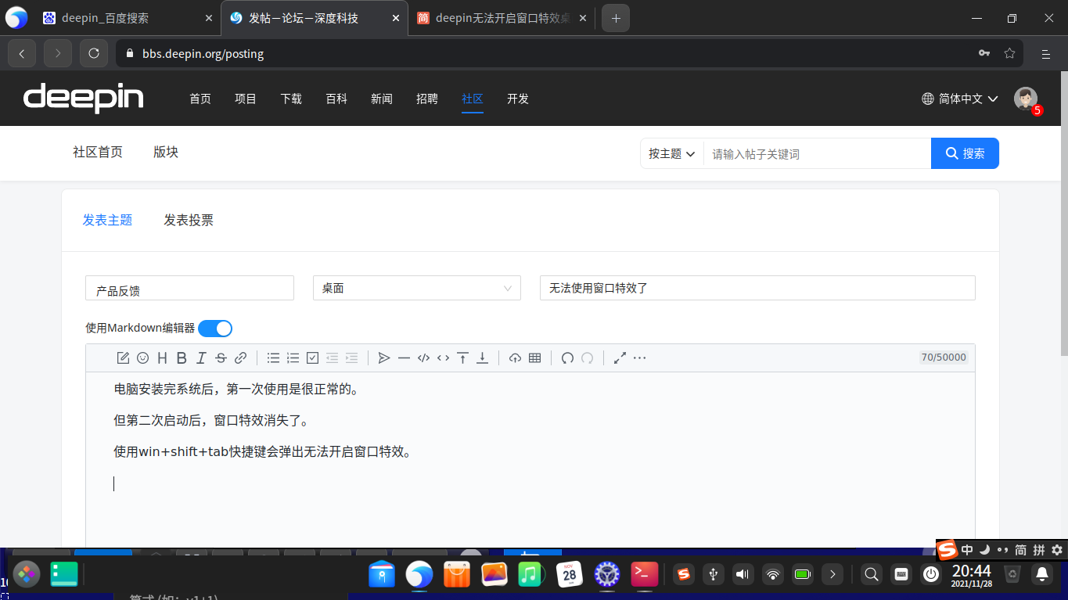Switch to the 发表投票 tab

[189, 221]
